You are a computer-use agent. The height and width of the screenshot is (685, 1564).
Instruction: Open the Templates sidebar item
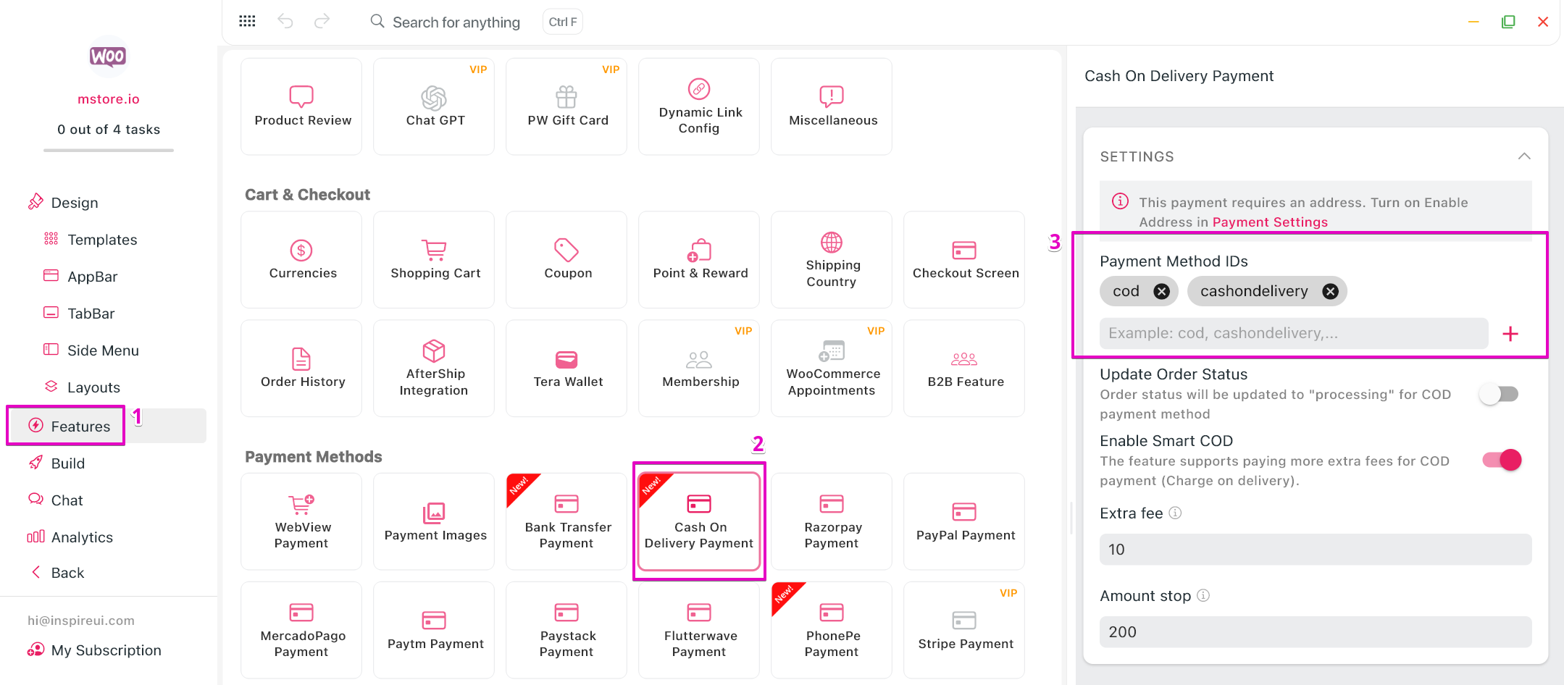101,240
